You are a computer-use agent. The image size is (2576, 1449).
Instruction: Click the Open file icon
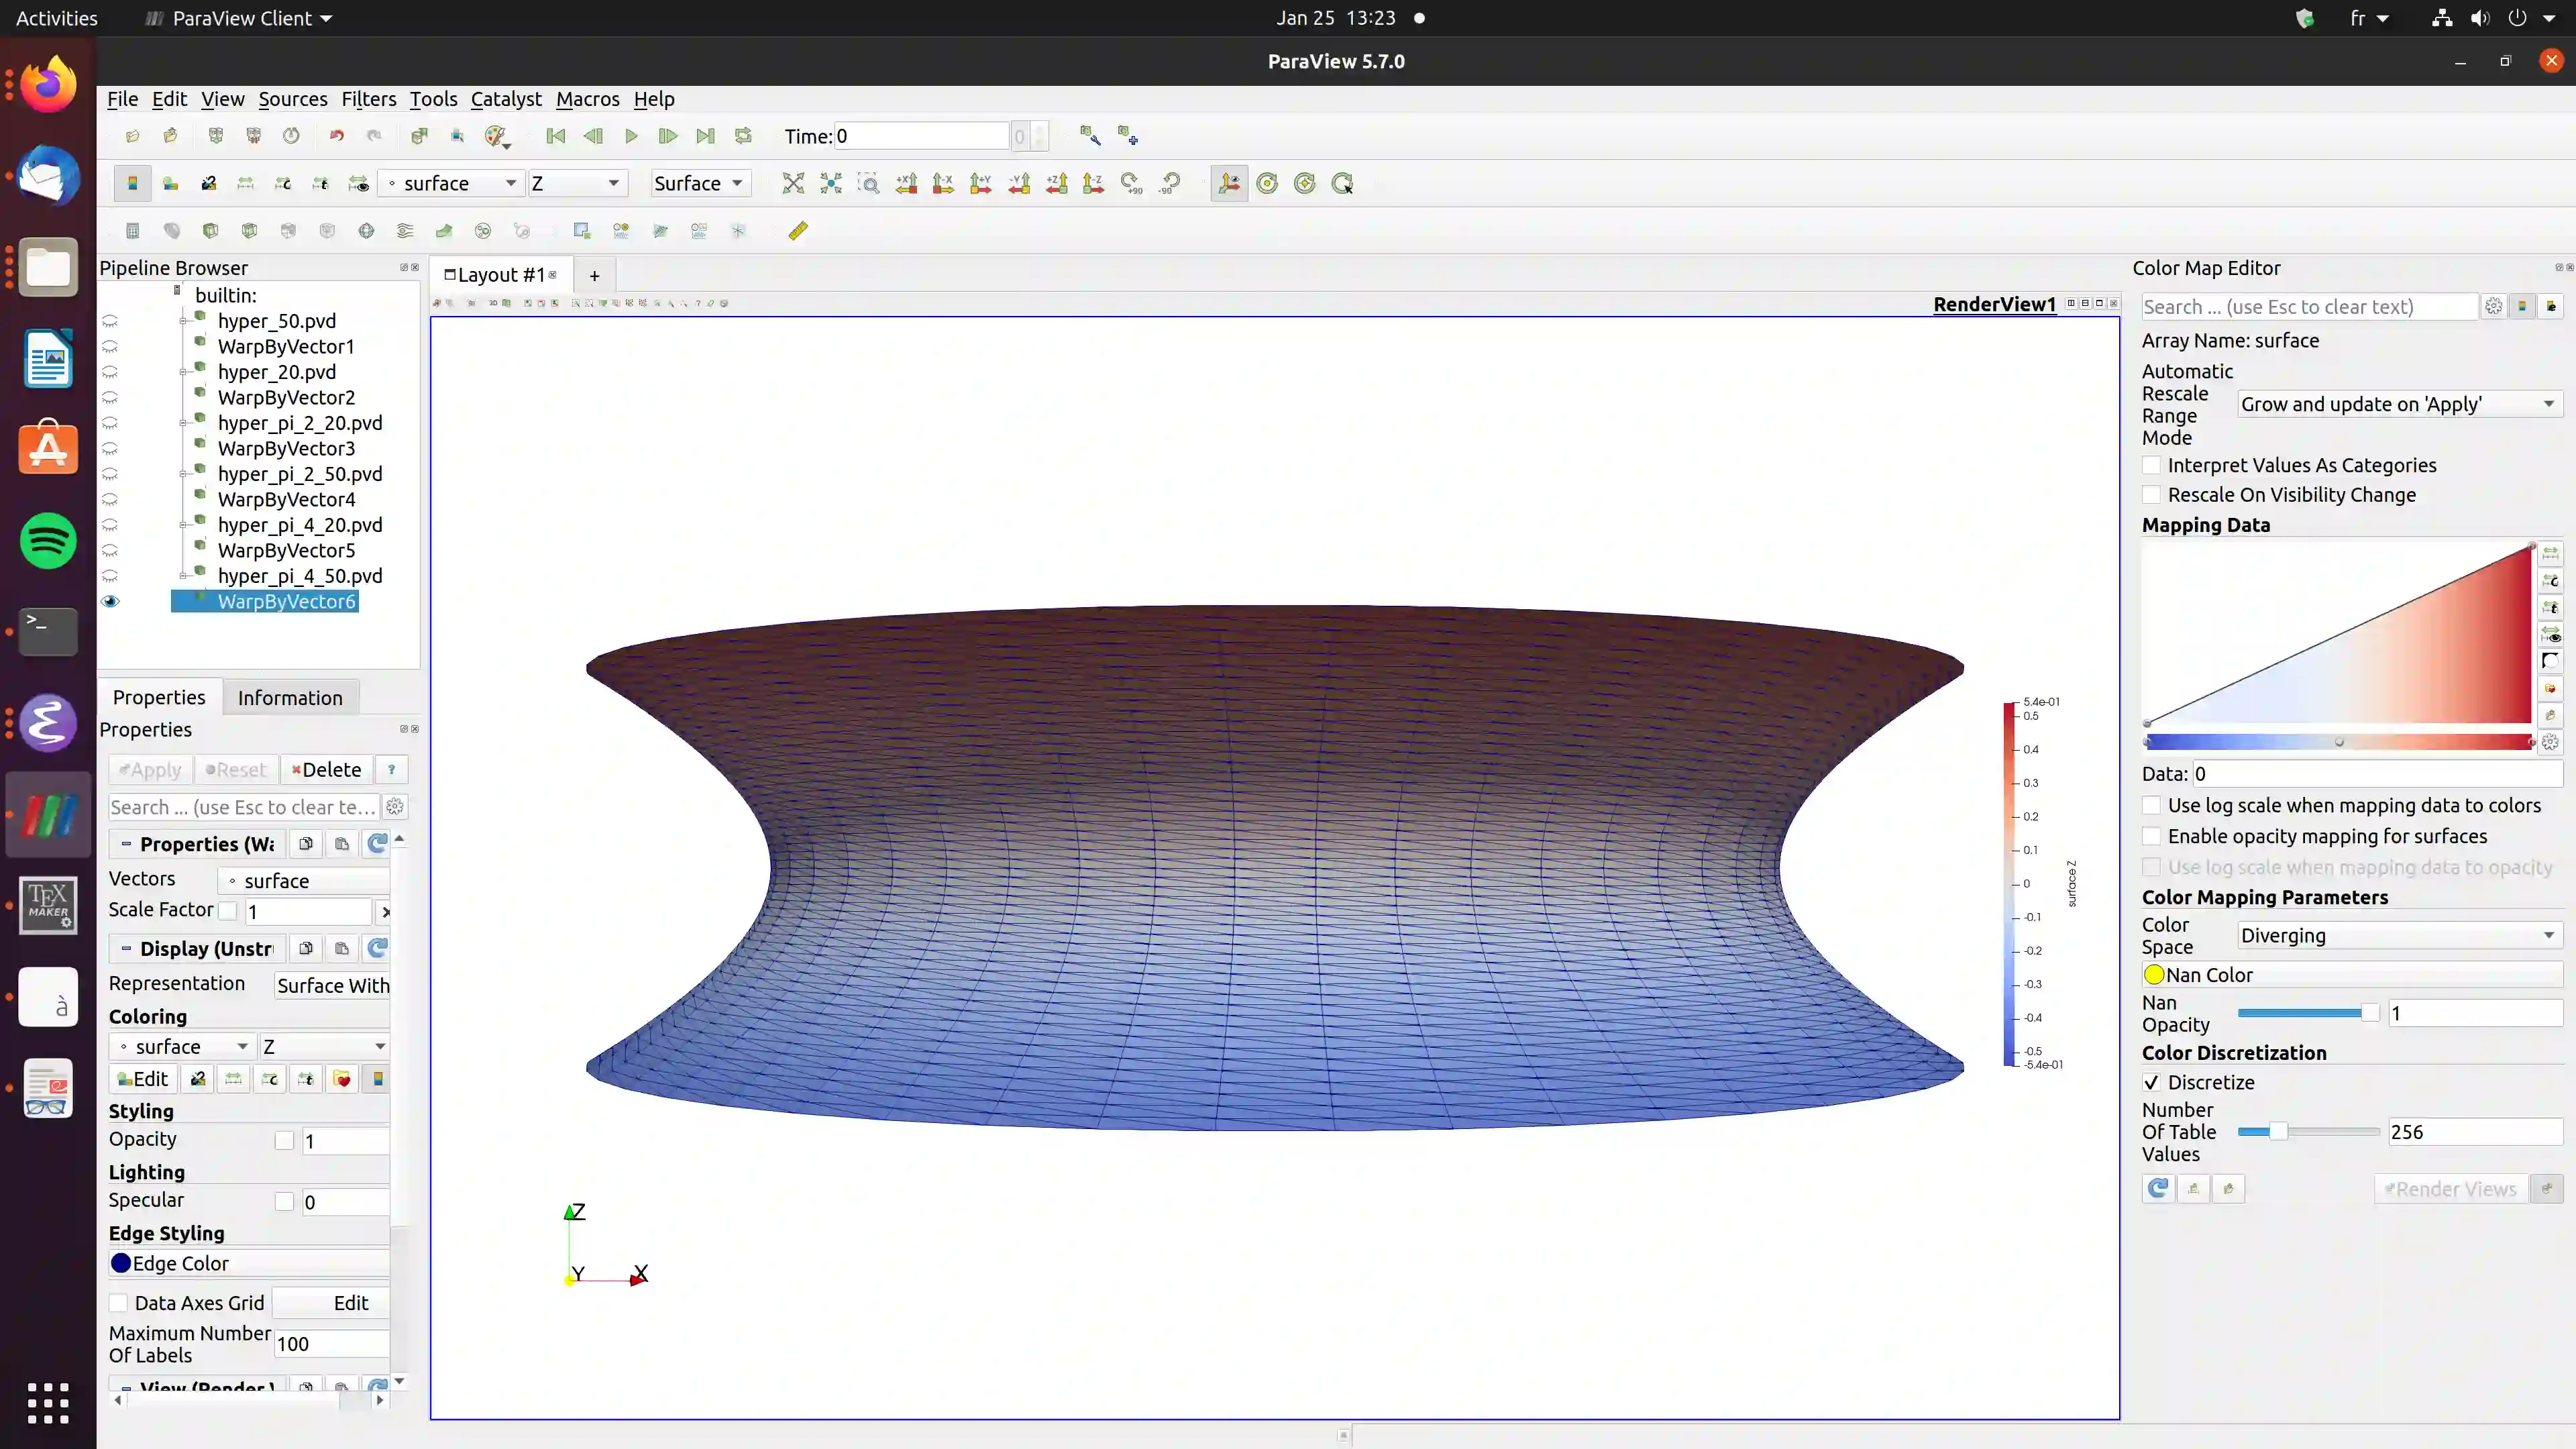pos(132,136)
